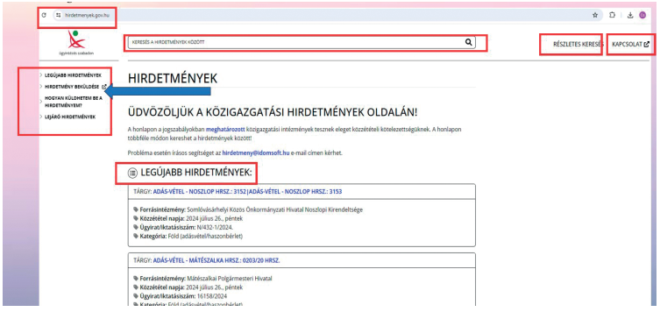
Task: Click the welcome heading 'ÜDVÖZÖLJÜK A KÖZIGAZGATÁSI HIRDETMÉNYEK OLDALÁN!'
Action: pos(273,112)
